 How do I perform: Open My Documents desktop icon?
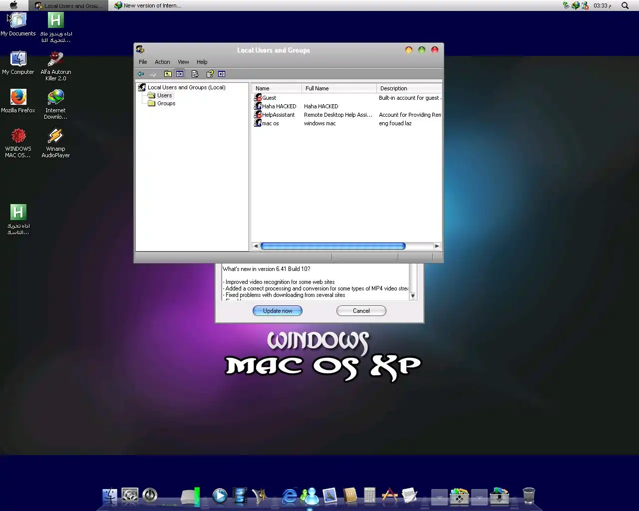tap(18, 24)
